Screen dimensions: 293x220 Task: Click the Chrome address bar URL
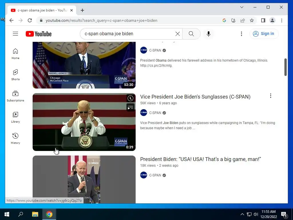coord(102,20)
